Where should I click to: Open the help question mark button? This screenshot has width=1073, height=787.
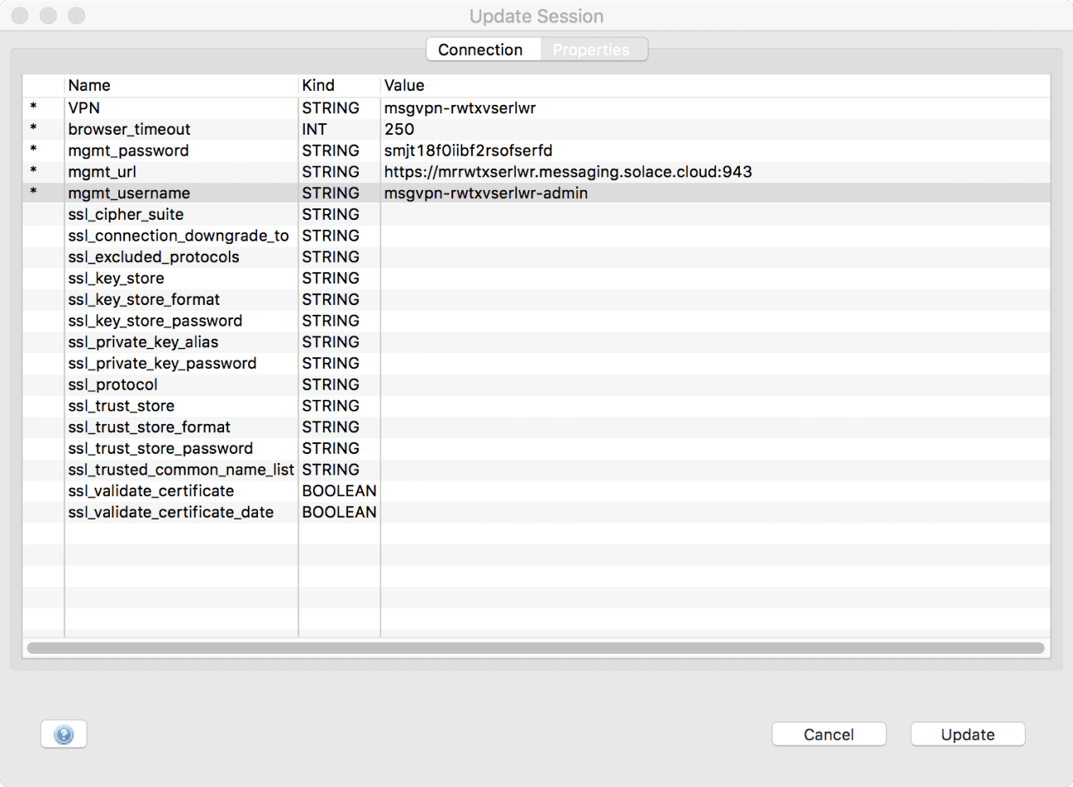point(63,734)
